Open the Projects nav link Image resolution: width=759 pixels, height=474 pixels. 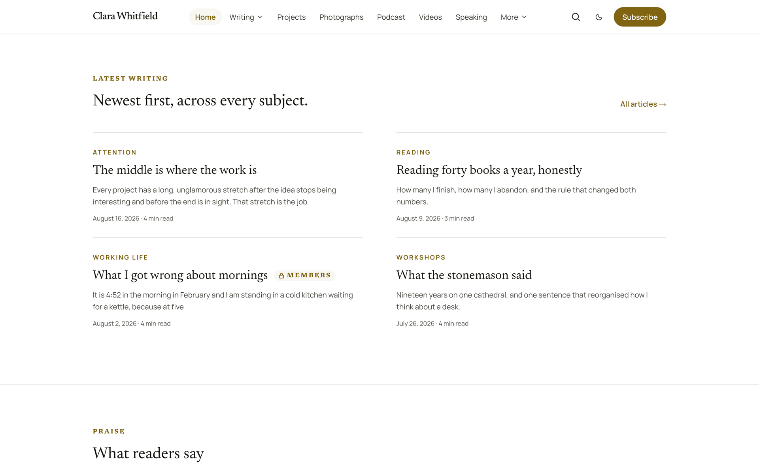point(291,17)
